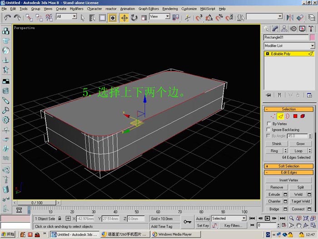Image resolution: width=318 pixels, height=239 pixels.
Task: Select Edge sub-object level icon
Action: click(280, 116)
